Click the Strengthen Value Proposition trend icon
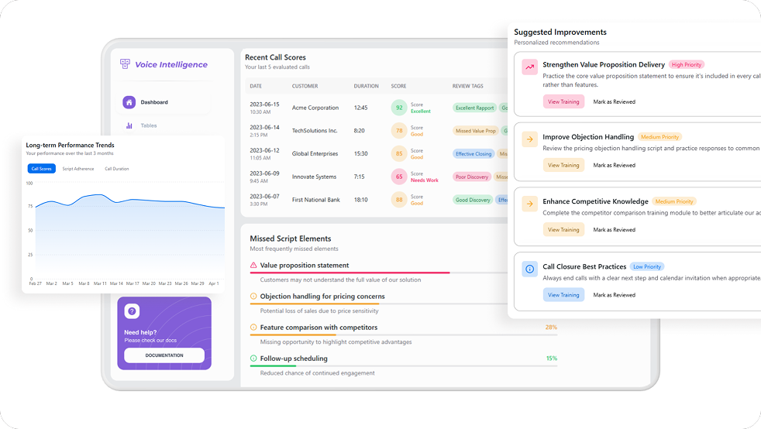The height and width of the screenshot is (429, 761). click(x=530, y=67)
